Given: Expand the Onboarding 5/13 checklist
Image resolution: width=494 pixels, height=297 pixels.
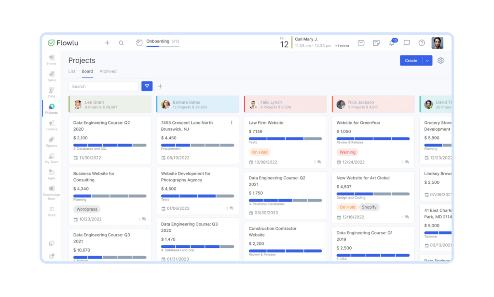Looking at the screenshot, I should [x=159, y=42].
